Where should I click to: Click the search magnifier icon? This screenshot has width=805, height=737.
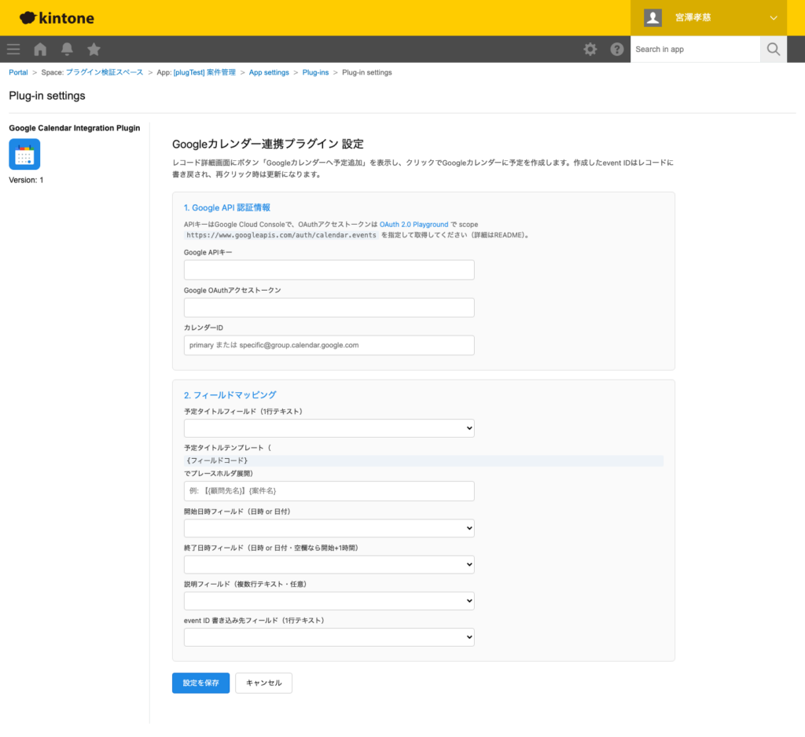point(773,49)
